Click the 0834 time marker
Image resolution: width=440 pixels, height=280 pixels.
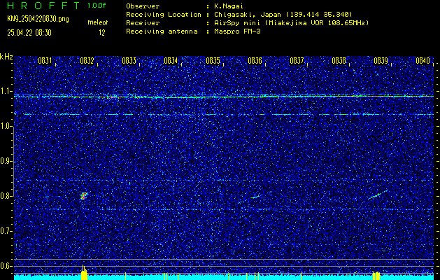pos(171,61)
